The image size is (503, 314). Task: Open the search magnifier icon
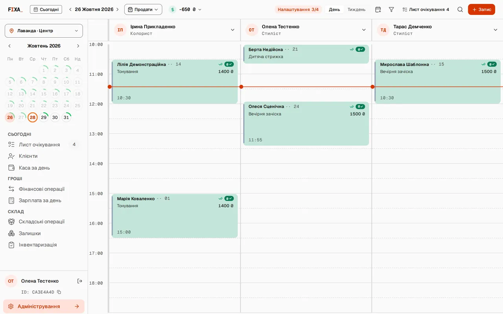click(x=460, y=9)
